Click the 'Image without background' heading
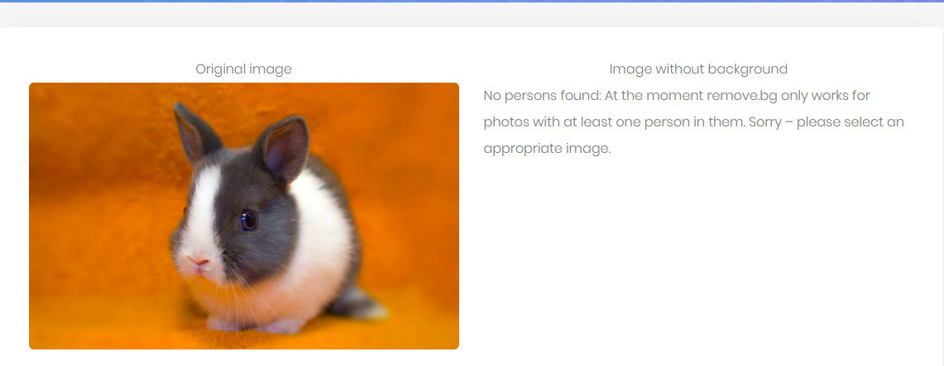This screenshot has height=366, width=944. (697, 69)
